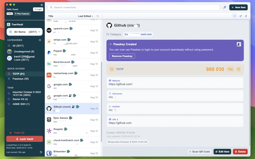Viewport: 255px width, 159px height.
Task: Open settings via sidebar gear icon
Action: click(42, 5)
